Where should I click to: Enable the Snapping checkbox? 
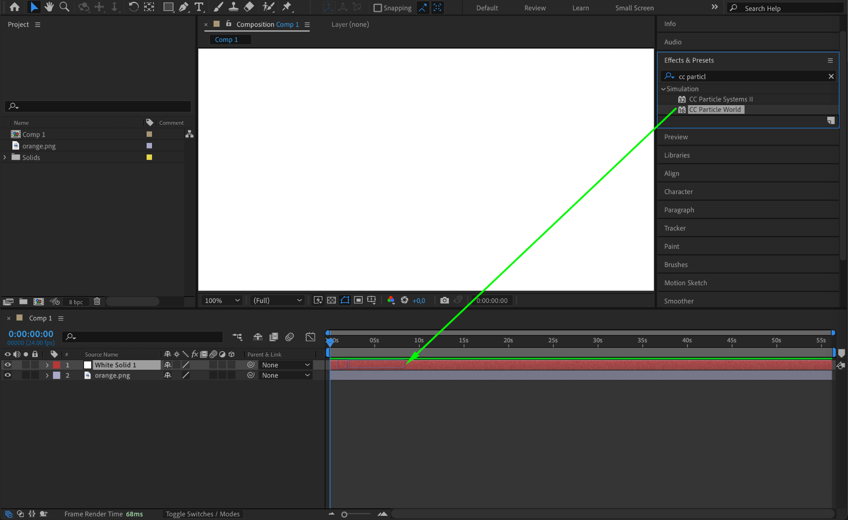tap(378, 8)
